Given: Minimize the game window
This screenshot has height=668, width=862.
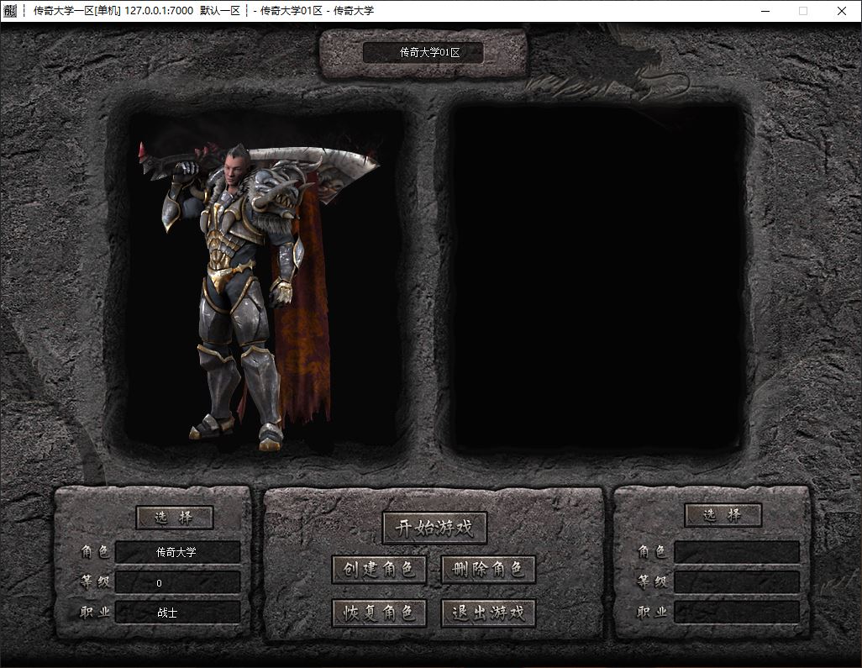Looking at the screenshot, I should point(765,10).
